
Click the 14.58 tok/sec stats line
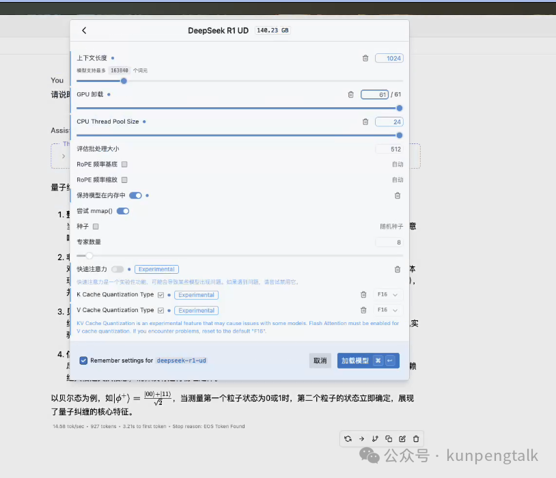point(149,426)
